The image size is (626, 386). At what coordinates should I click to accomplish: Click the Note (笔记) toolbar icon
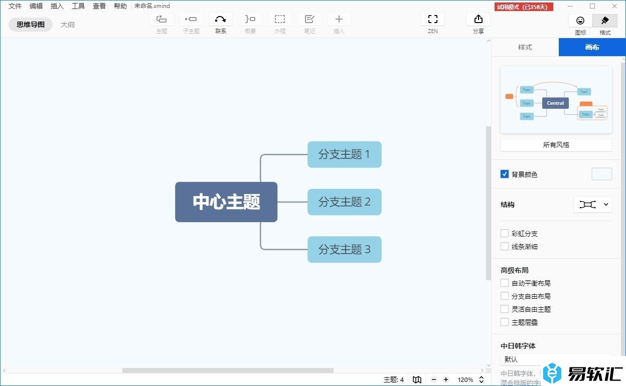[x=309, y=20]
